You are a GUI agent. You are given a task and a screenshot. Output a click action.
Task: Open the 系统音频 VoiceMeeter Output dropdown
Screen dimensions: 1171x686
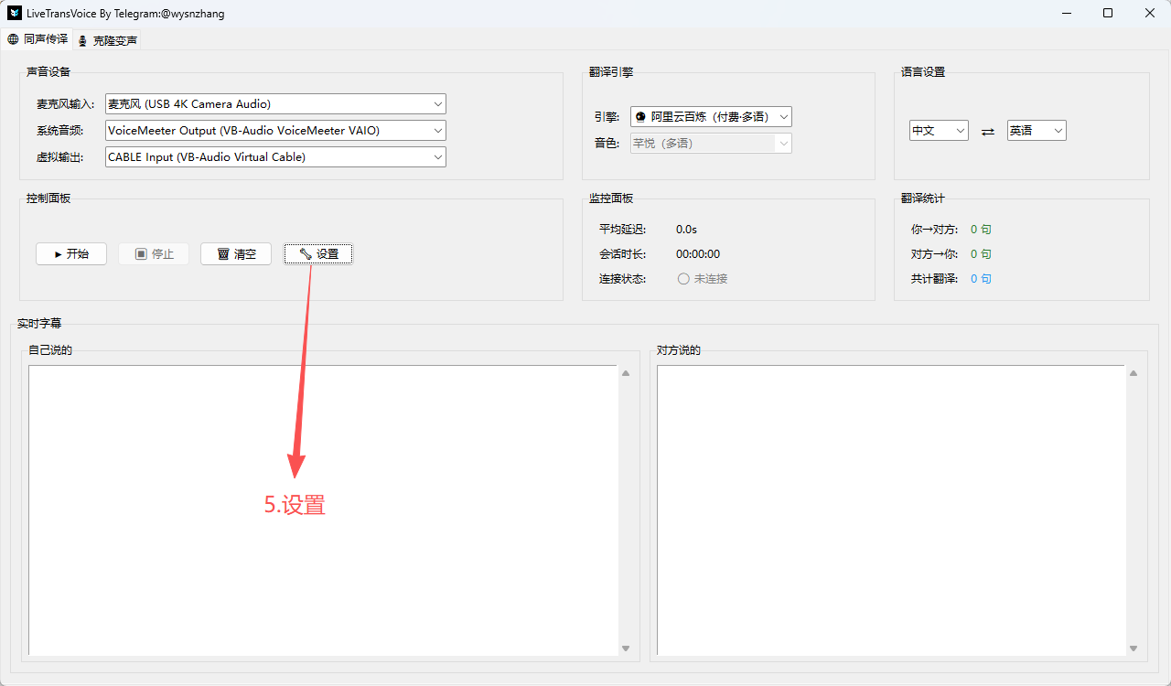(x=275, y=131)
